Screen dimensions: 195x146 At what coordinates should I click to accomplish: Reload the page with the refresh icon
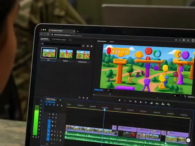tap(48, 34)
